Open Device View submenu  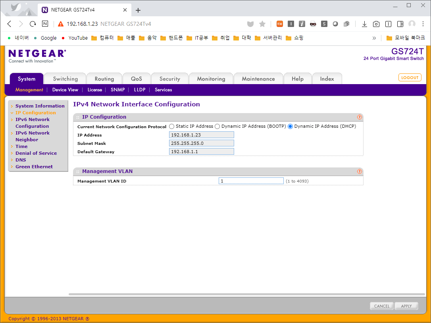65,90
